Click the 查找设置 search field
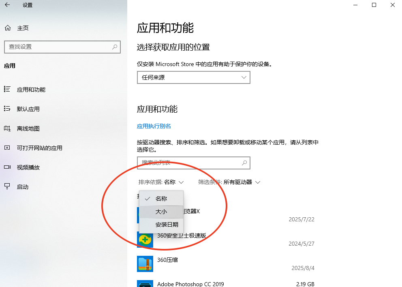This screenshot has width=402, height=287. point(62,47)
